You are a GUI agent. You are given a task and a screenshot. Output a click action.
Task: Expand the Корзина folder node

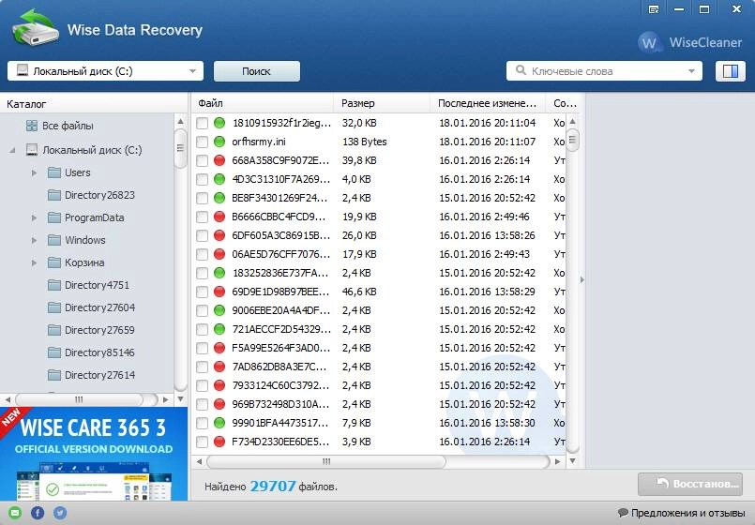pyautogui.click(x=34, y=262)
